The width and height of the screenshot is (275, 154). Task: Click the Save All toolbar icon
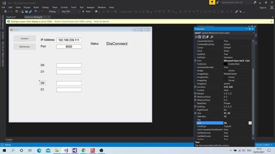coord(31,12)
